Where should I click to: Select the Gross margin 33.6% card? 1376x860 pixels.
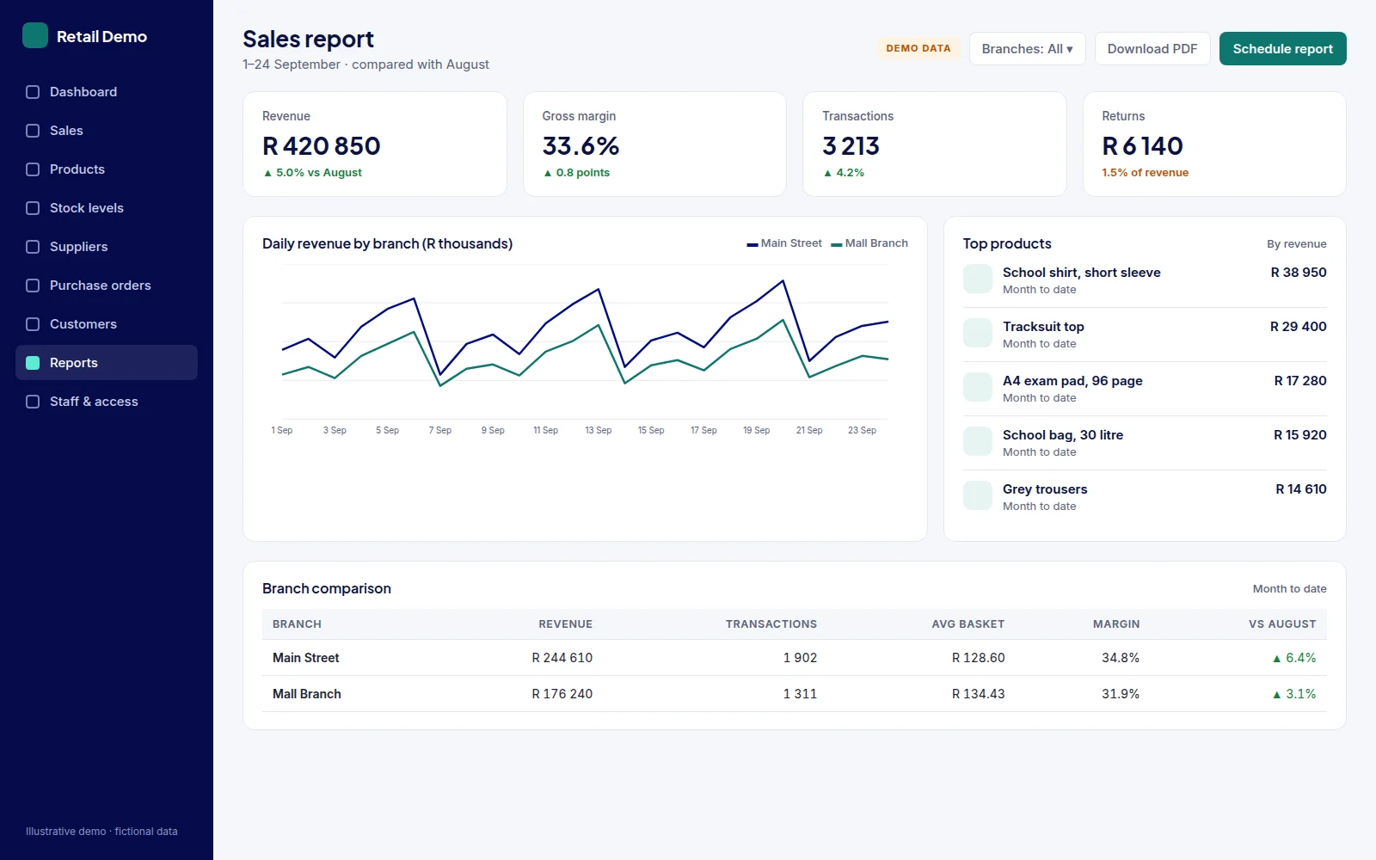(654, 144)
